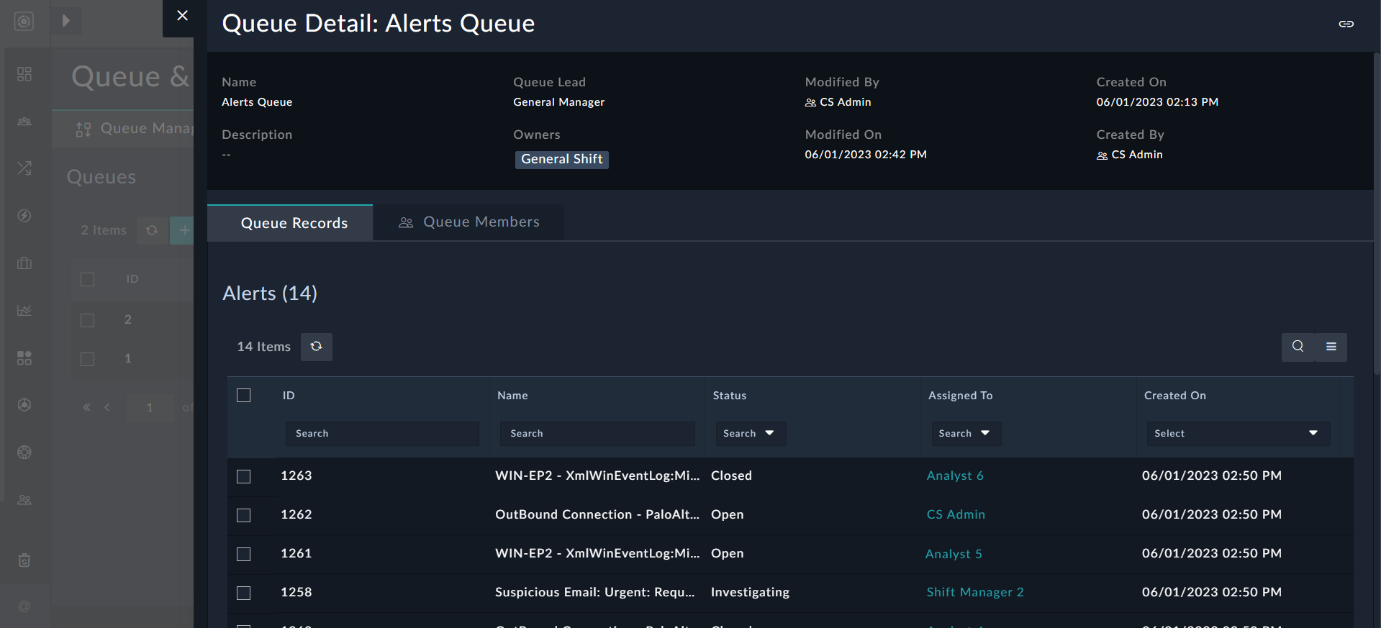Image resolution: width=1381 pixels, height=628 pixels.
Task: Focus the ID column search field
Action: click(x=382, y=434)
